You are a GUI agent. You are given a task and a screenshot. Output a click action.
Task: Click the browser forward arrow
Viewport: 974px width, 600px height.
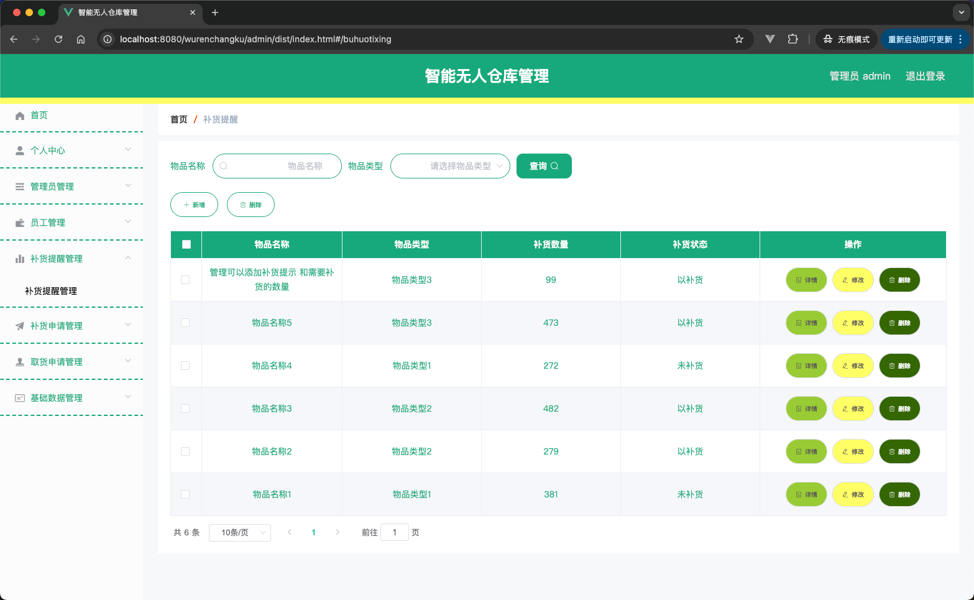coord(36,39)
